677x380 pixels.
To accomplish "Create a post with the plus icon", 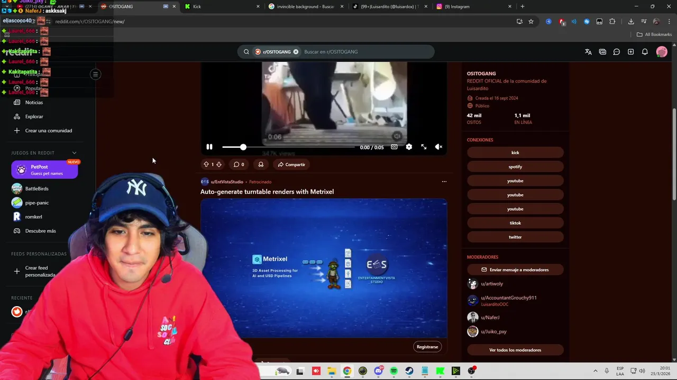I will pyautogui.click(x=630, y=52).
